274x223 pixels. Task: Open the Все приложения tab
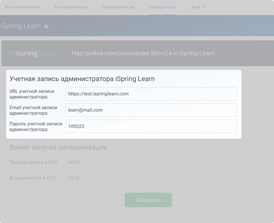pos(22,7)
